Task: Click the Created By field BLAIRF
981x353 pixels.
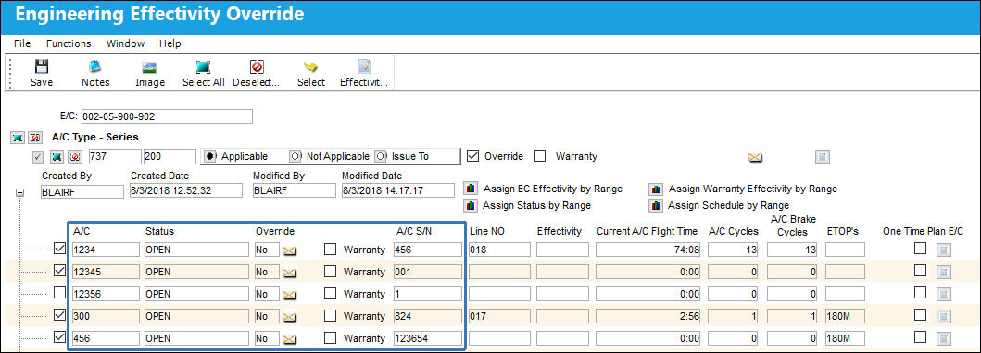Action: (x=82, y=191)
